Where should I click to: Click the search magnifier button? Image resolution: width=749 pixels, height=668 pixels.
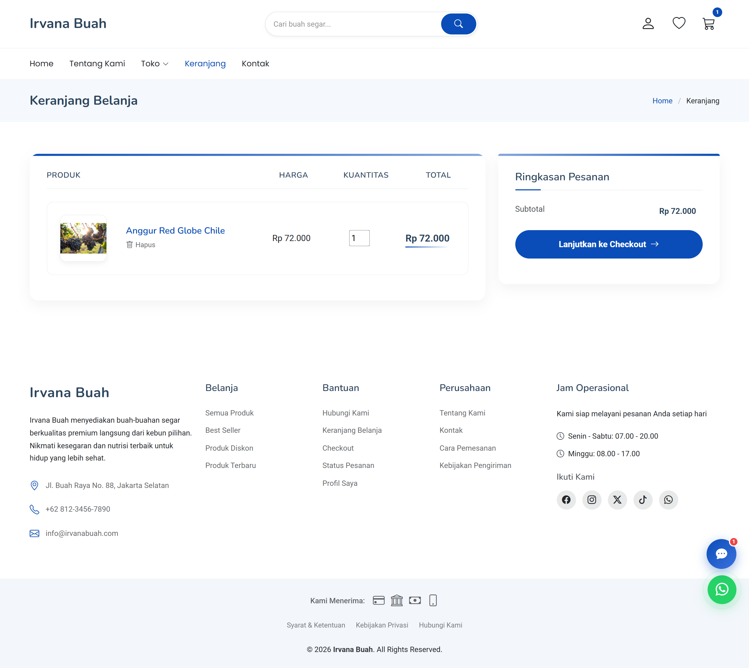(x=458, y=24)
